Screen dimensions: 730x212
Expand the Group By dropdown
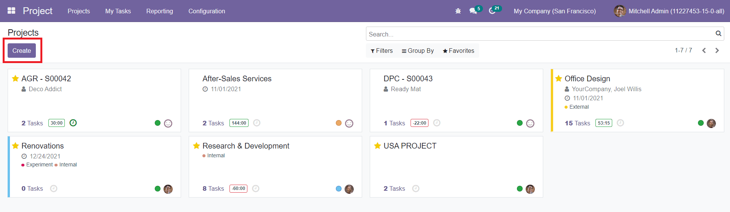click(418, 51)
